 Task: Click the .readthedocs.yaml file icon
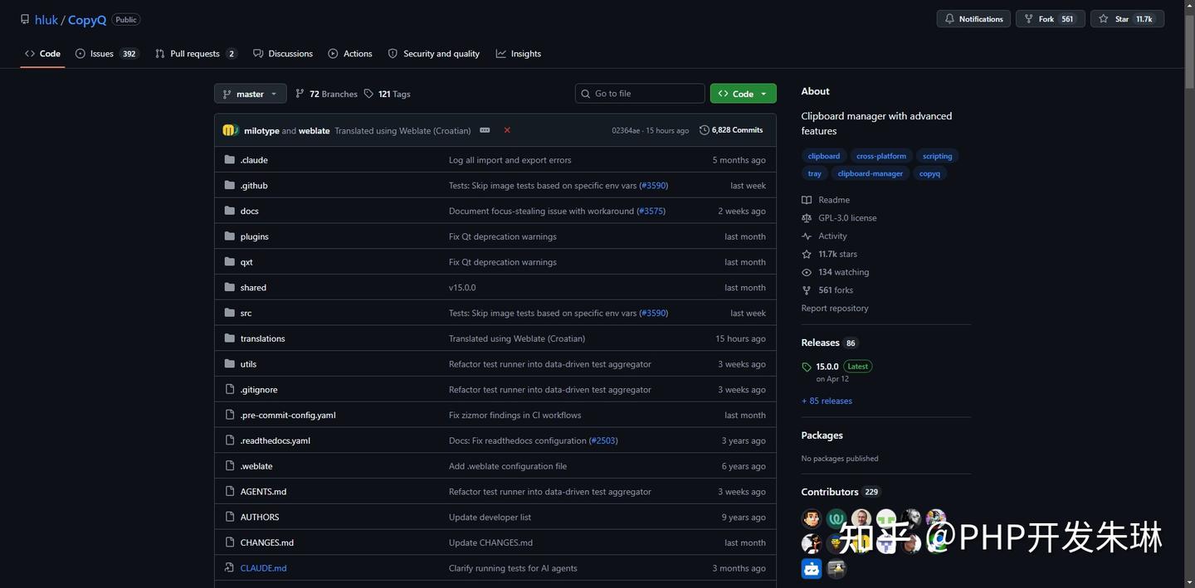pyautogui.click(x=230, y=440)
